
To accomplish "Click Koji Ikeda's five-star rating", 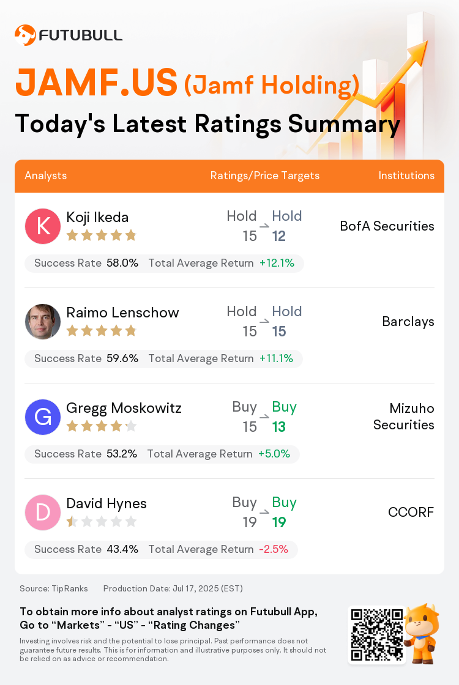I will click(102, 236).
